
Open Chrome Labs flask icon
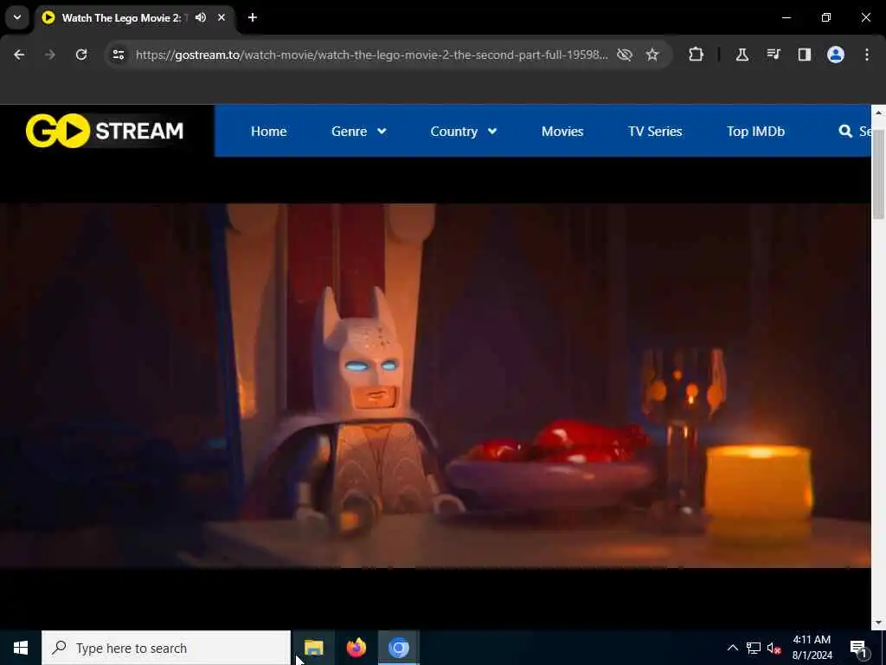pyautogui.click(x=742, y=55)
